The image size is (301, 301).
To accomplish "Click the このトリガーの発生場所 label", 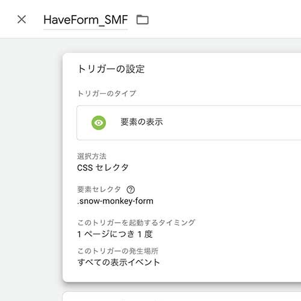I will pyautogui.click(x=118, y=251).
